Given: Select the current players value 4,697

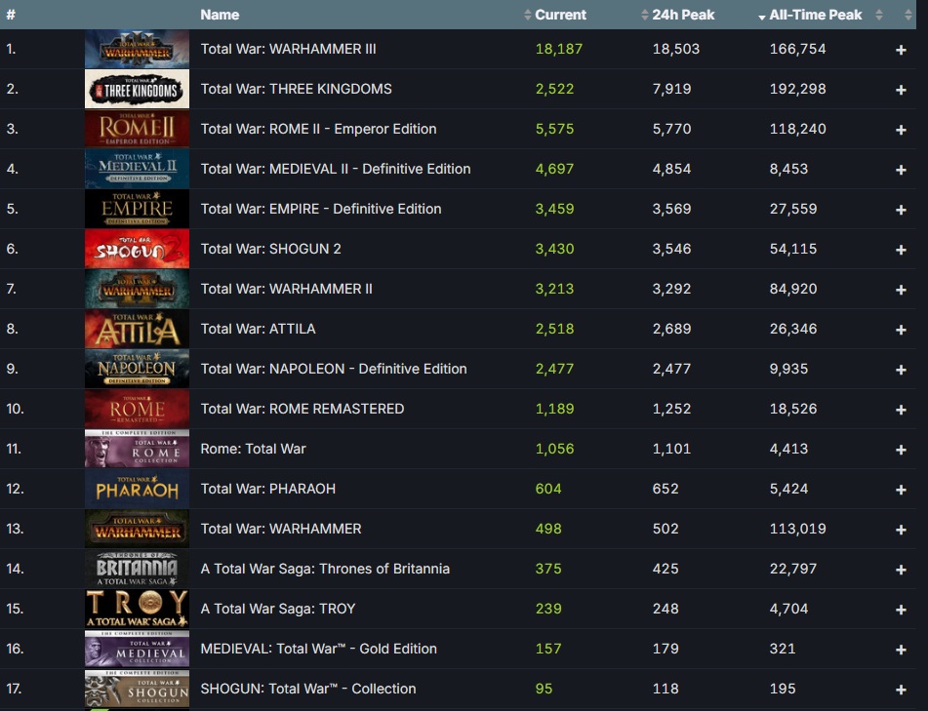Looking at the screenshot, I should click(x=554, y=169).
